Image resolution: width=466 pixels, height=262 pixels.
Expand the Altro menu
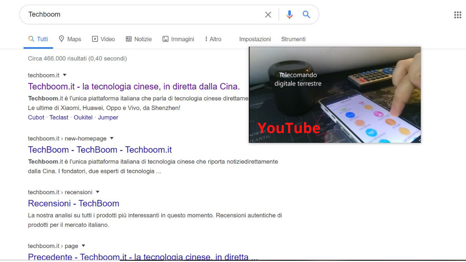click(x=213, y=39)
